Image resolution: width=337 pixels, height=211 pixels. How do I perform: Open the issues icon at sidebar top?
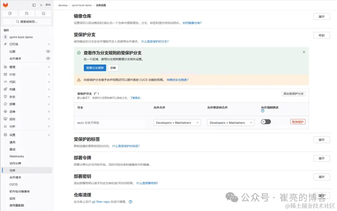coord(10,13)
